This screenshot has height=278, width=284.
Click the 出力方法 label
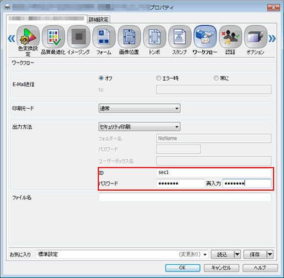click(22, 127)
